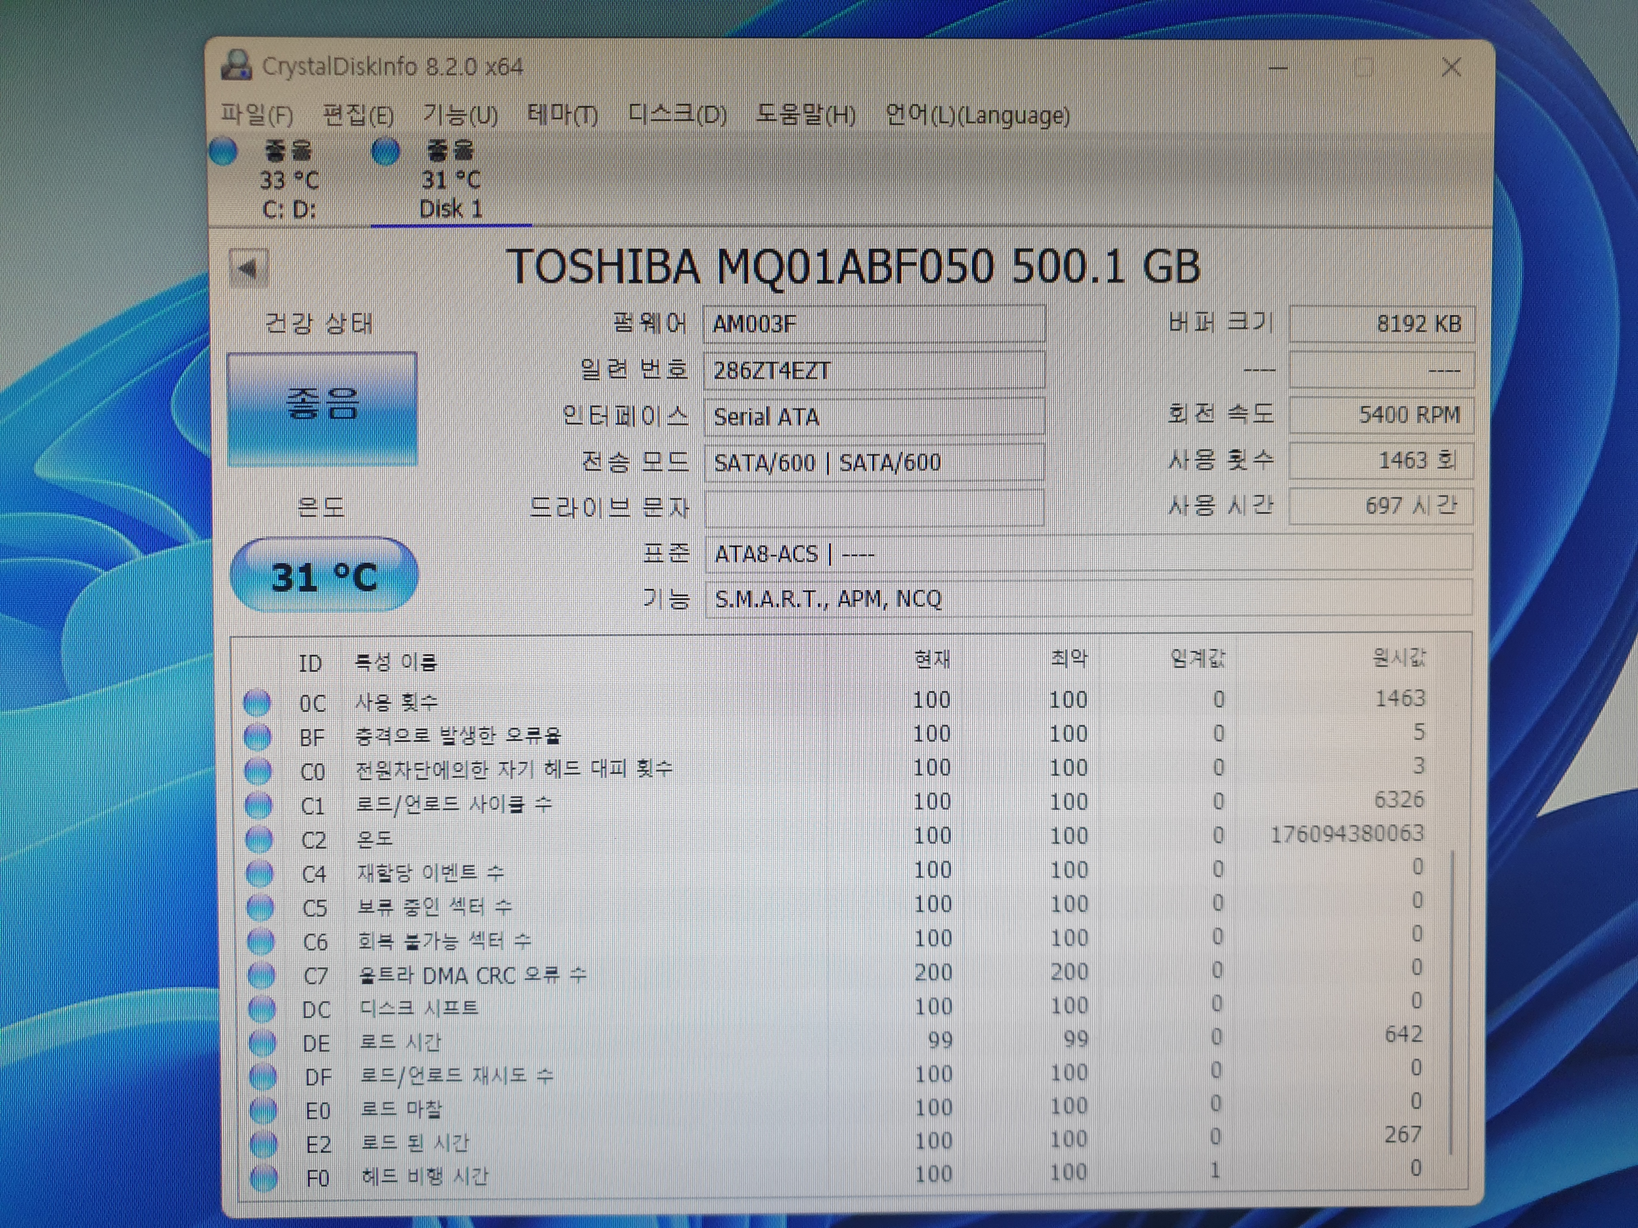
Task: Click the interface field Serial ATA
Action: [874, 417]
